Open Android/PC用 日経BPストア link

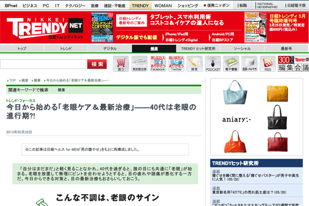(x=222, y=37)
